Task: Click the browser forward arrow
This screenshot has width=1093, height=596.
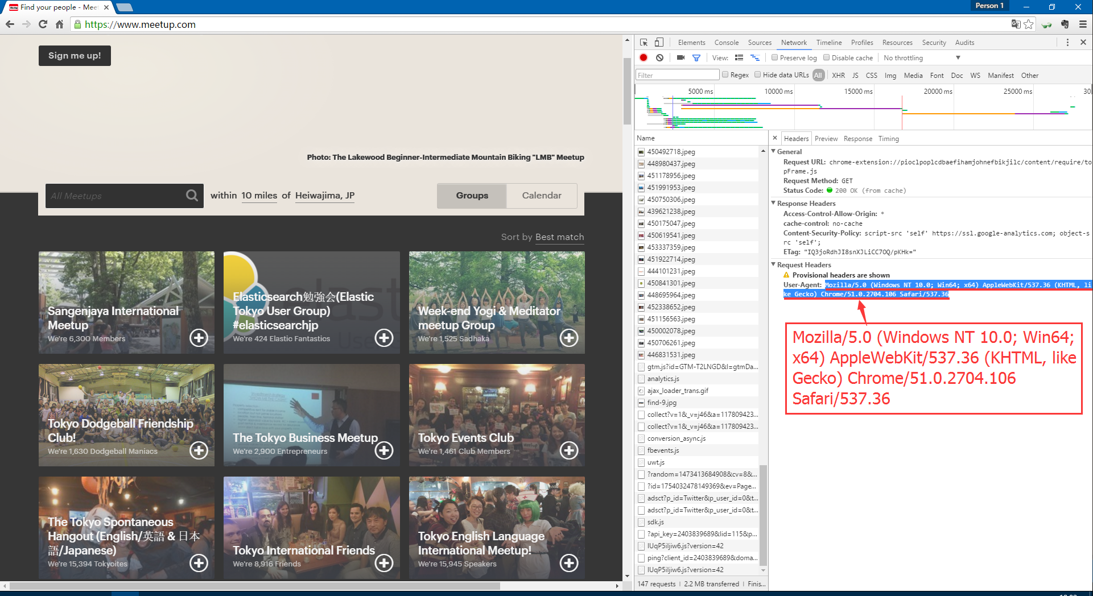Action: 26,24
